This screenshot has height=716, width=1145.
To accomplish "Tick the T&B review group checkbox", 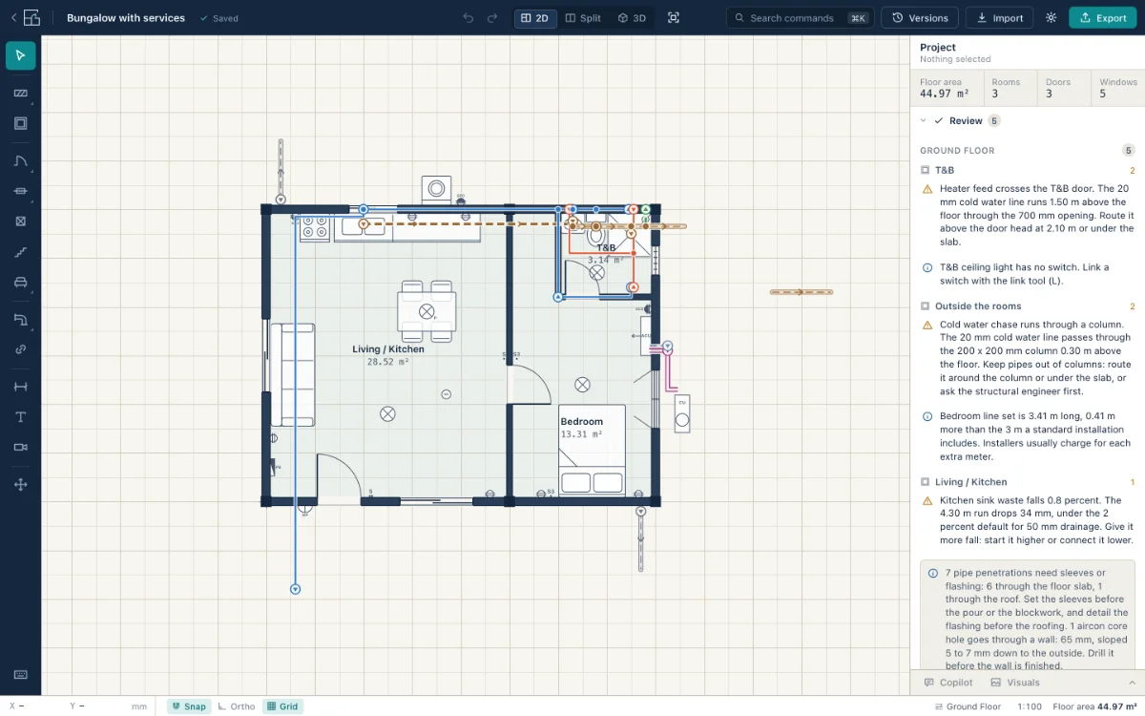I will [925, 170].
